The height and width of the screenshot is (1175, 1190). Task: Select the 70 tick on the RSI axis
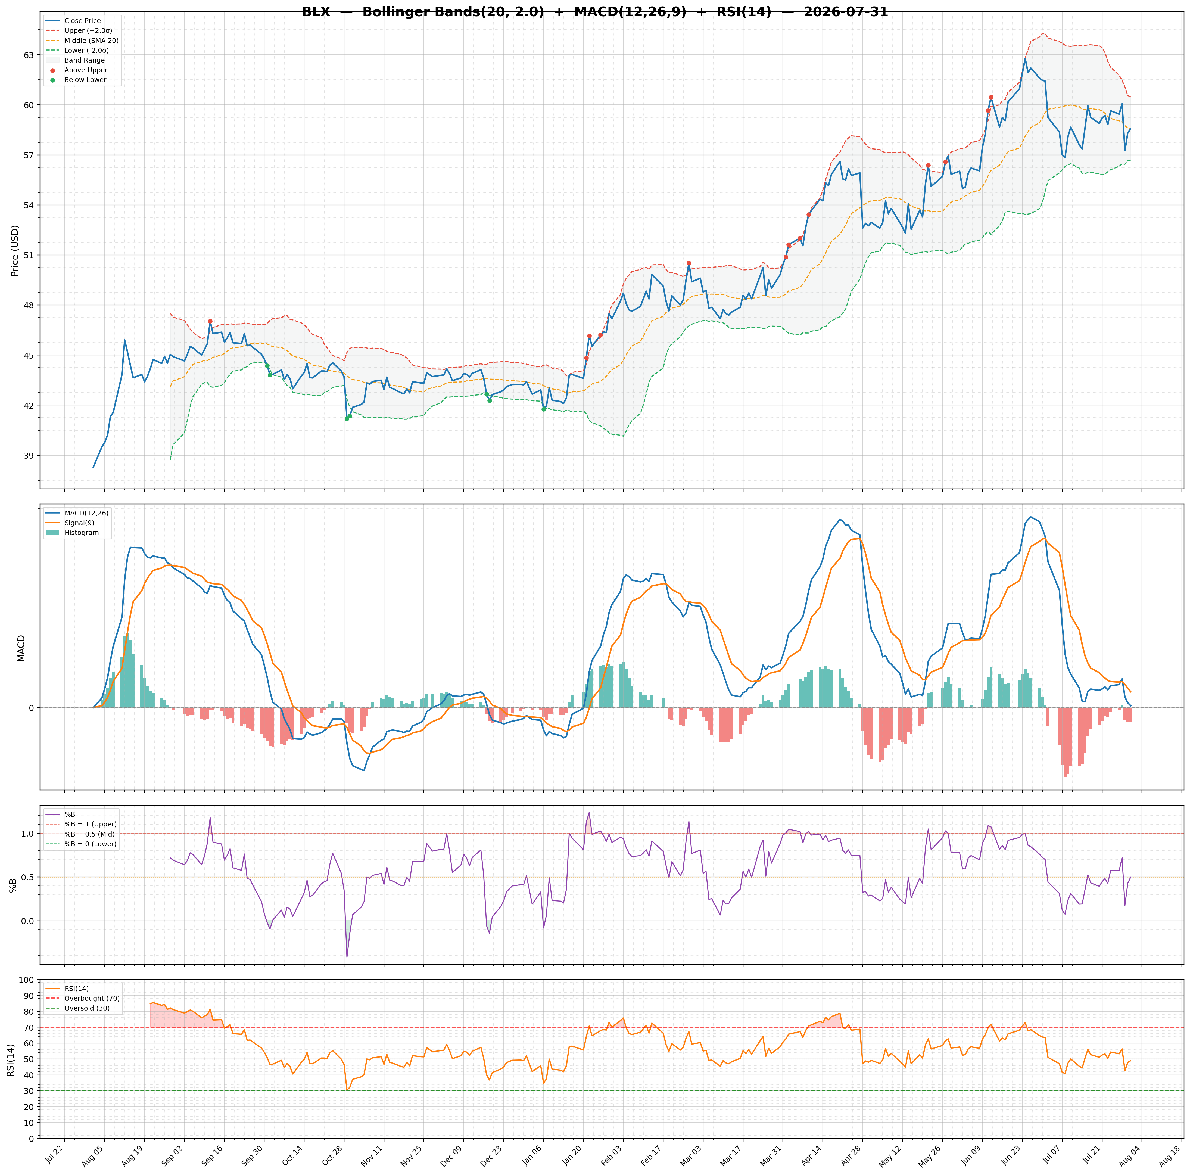(x=29, y=1028)
